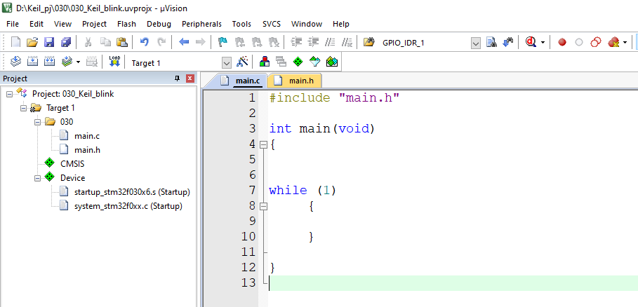Click the Download LOAD icon
638x307 pixels.
click(114, 62)
